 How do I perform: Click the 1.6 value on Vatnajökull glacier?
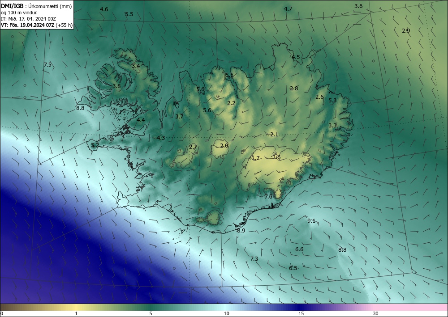[276, 157]
